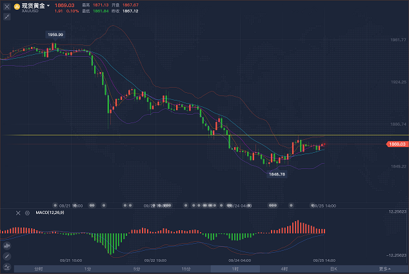This screenshot has width=409, height=274.
Task: Open the indicators icon at bottom left
Action: click(7, 267)
